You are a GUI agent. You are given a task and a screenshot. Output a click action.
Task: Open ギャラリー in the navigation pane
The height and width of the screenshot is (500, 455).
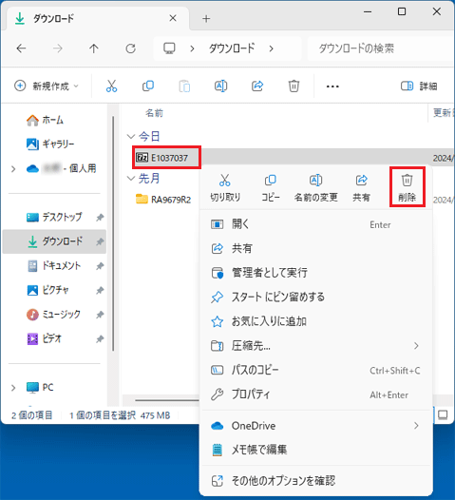click(x=50, y=144)
